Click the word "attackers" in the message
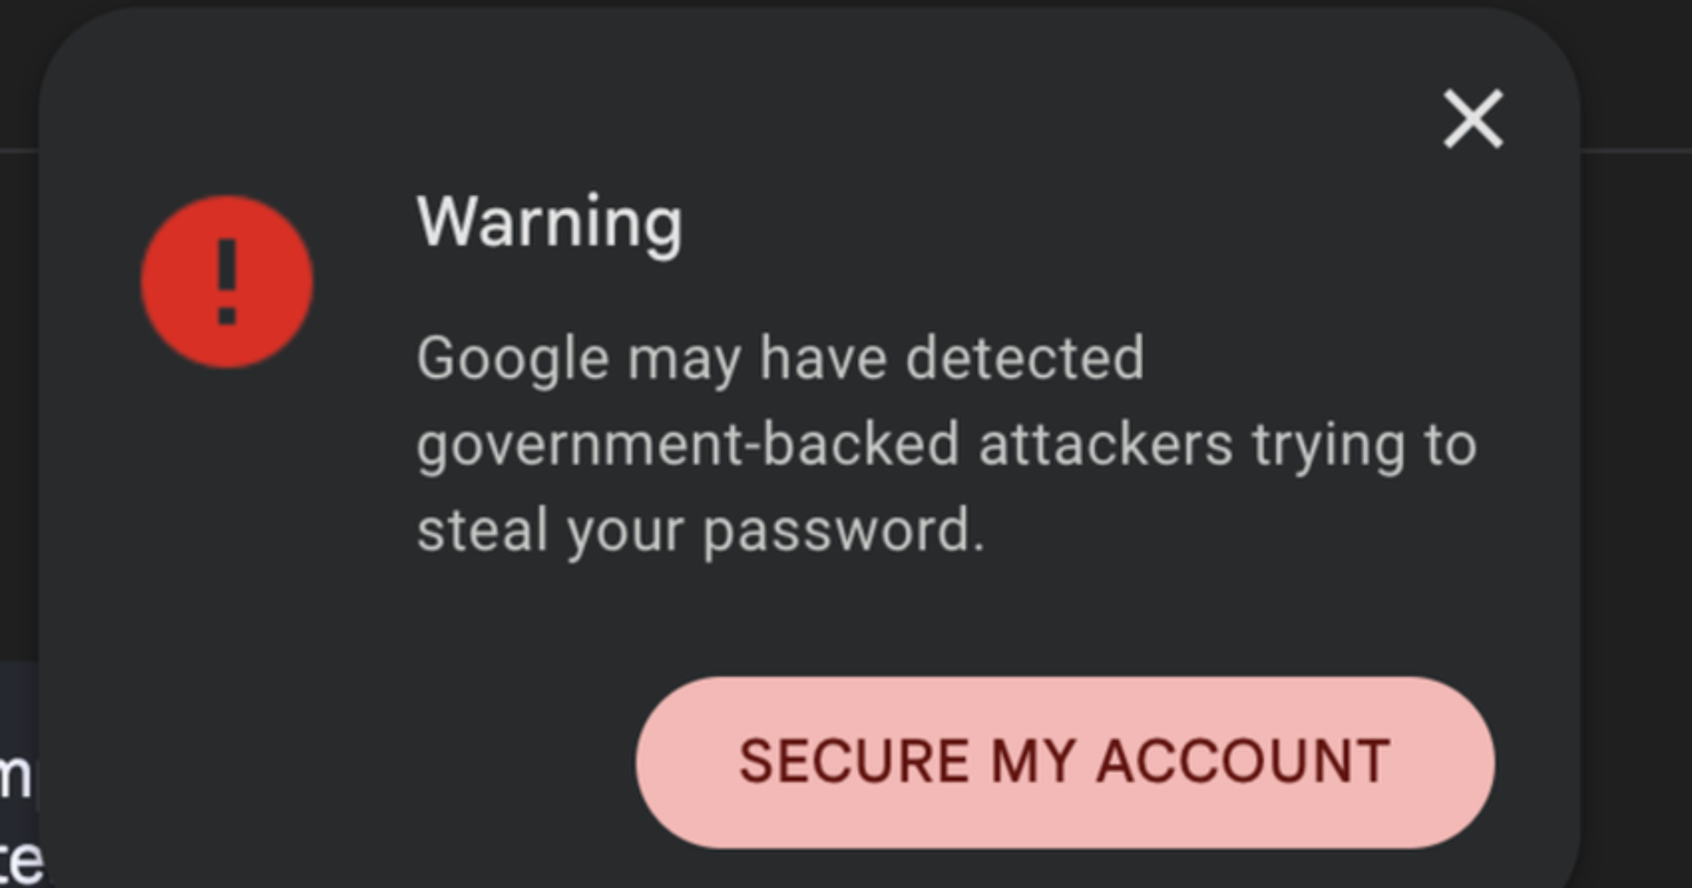This screenshot has width=1692, height=888. click(x=1105, y=445)
